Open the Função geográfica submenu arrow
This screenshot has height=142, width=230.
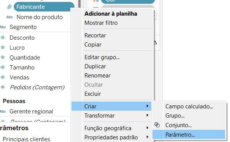[147, 128]
